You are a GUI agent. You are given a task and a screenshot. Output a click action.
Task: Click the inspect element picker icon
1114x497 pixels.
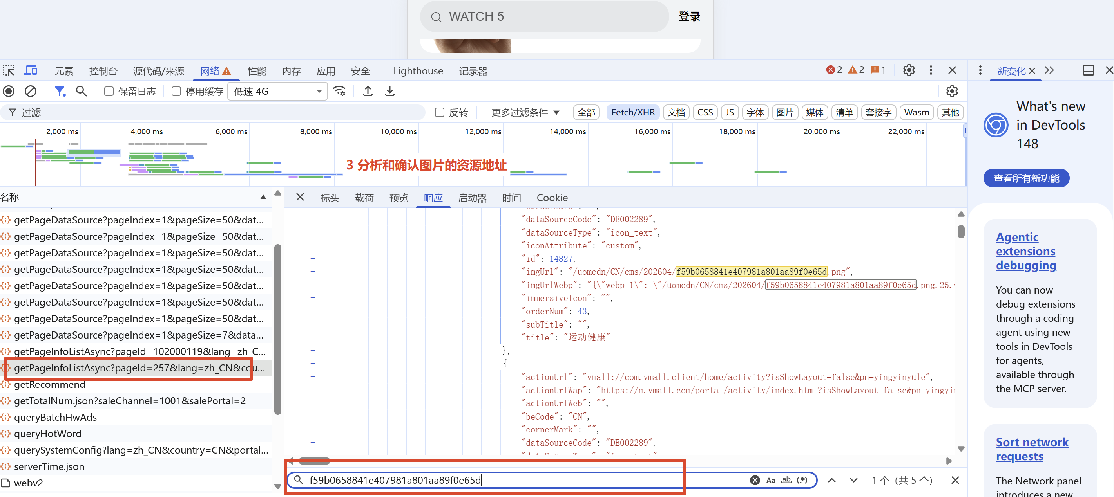9,70
